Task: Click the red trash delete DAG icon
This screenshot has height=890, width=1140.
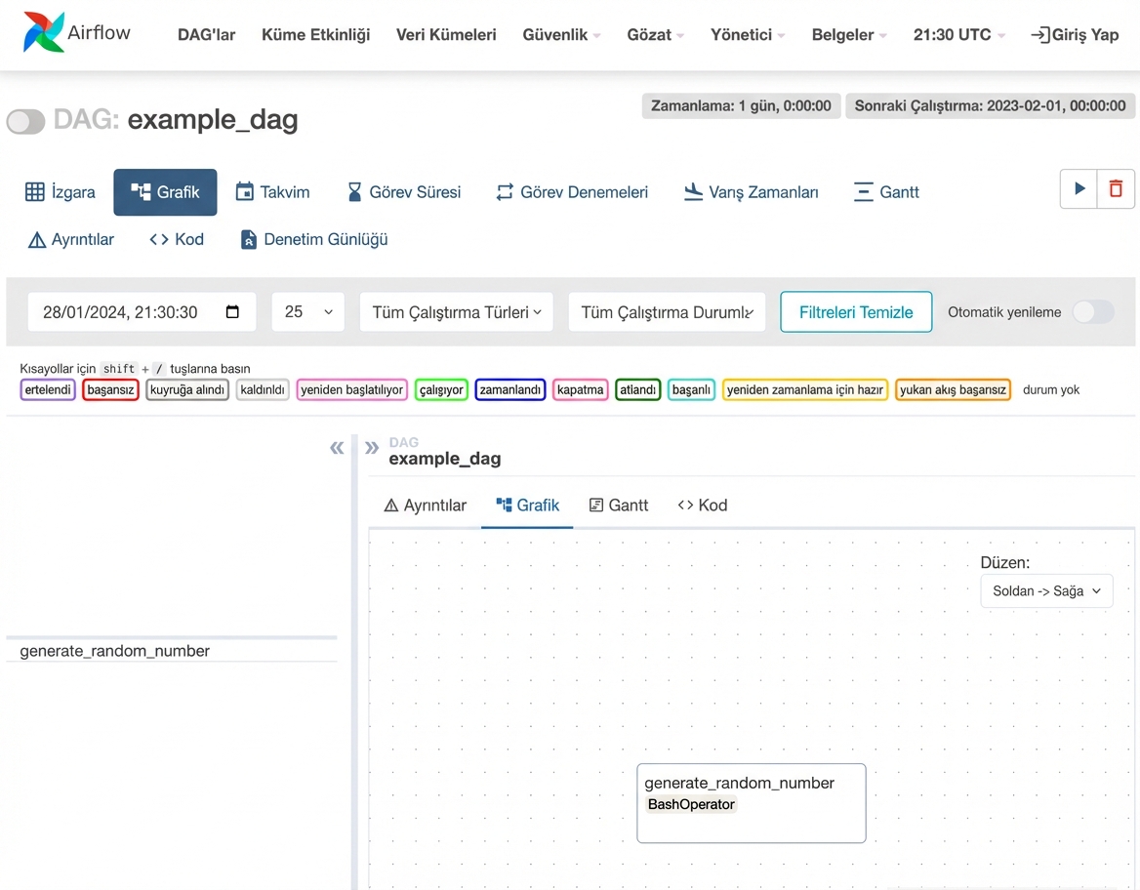Action: (1116, 189)
